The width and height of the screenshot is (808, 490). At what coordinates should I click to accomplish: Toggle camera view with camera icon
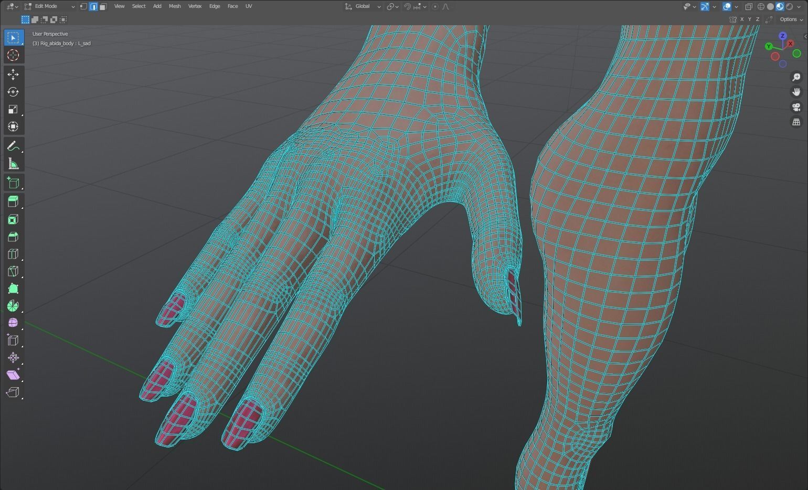coord(796,107)
